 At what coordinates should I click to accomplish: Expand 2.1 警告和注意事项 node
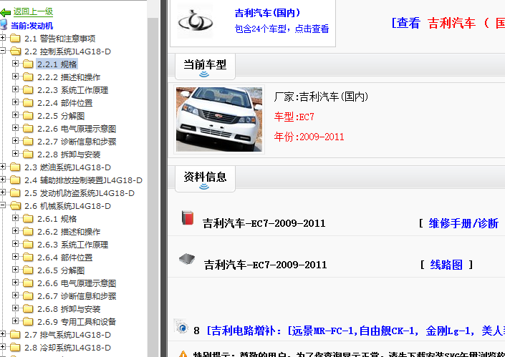pos(3,38)
